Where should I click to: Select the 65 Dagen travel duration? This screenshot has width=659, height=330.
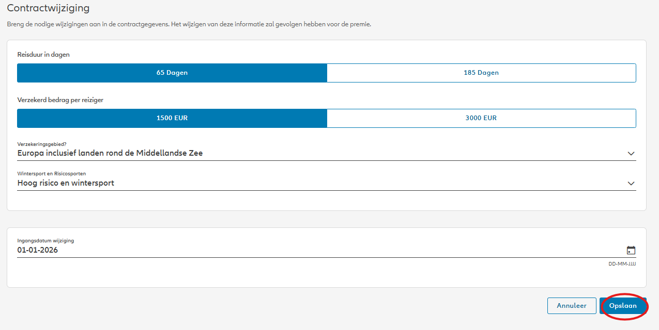click(172, 73)
